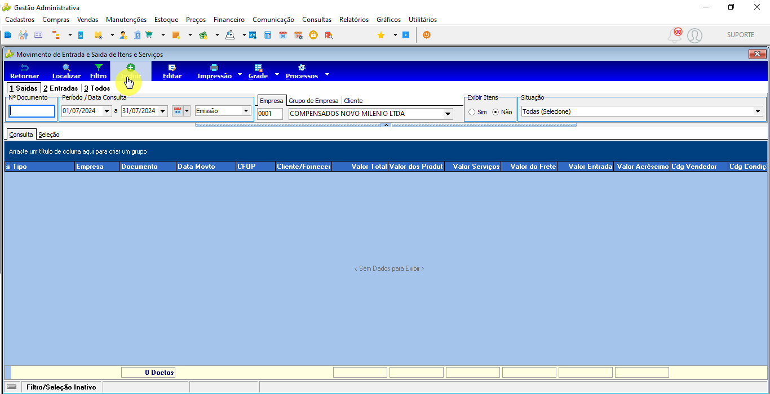
Task: Click the green Filtro funnel icon
Action: [98, 68]
